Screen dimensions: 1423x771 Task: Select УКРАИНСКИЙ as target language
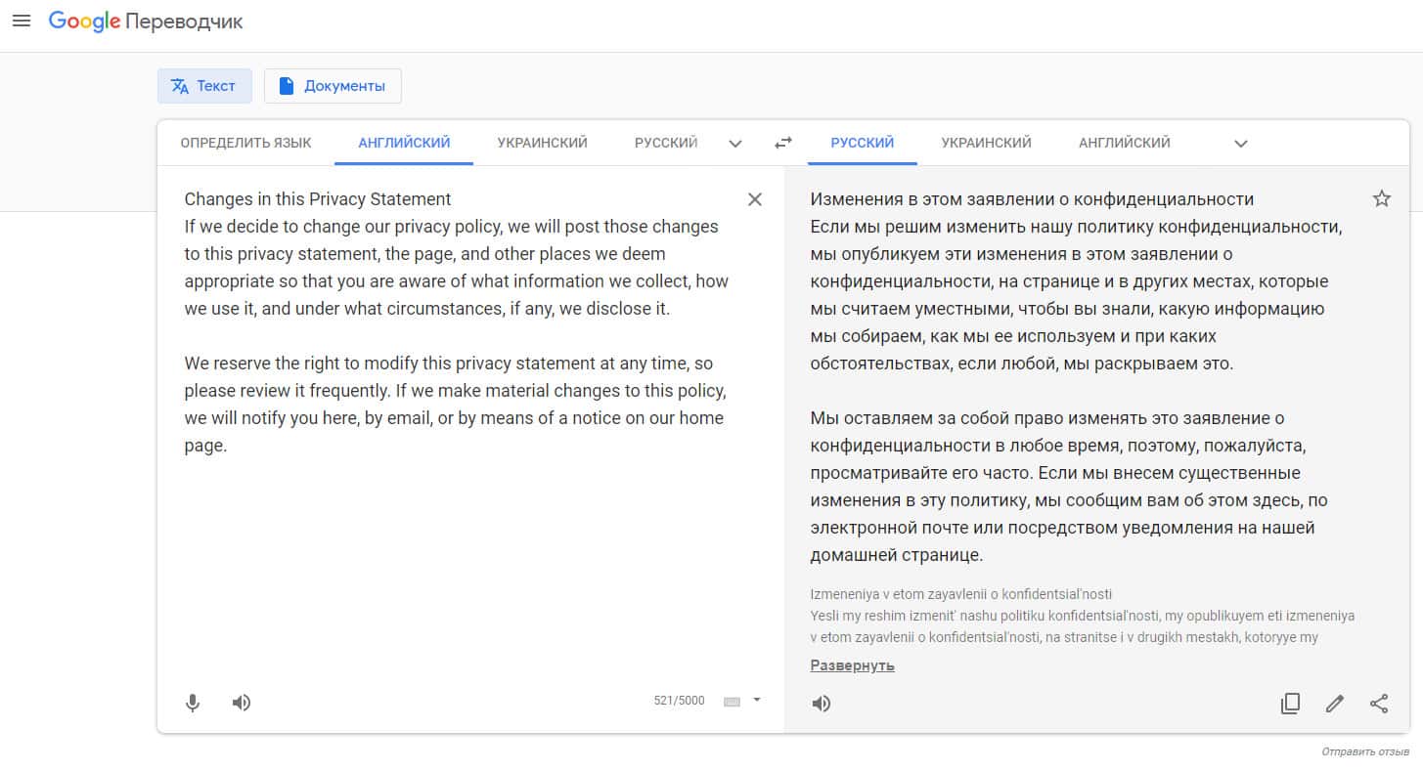[x=986, y=143]
